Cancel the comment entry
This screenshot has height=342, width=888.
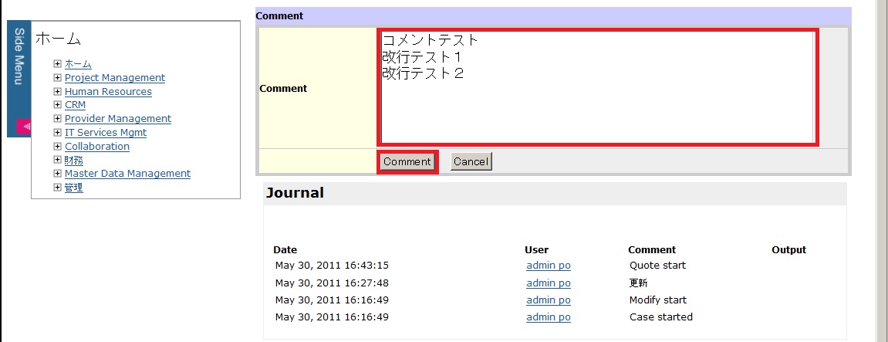click(471, 161)
